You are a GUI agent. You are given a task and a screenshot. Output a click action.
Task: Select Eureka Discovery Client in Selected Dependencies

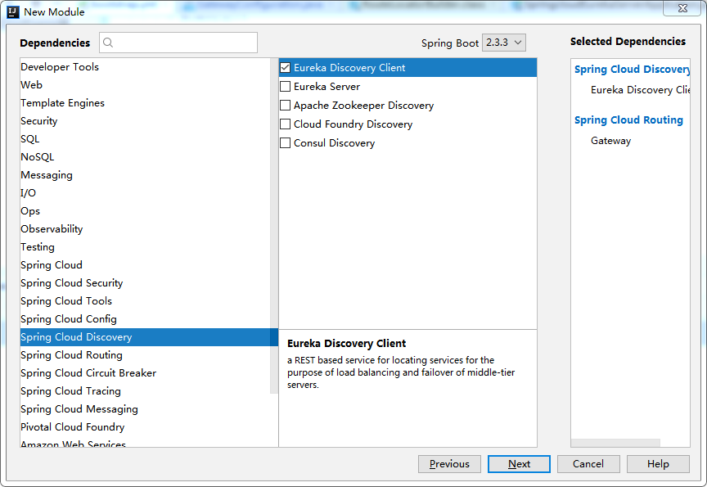pyautogui.click(x=640, y=90)
